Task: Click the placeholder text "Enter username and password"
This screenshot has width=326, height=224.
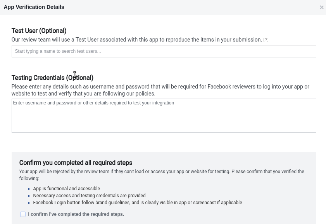Action: click(x=93, y=103)
